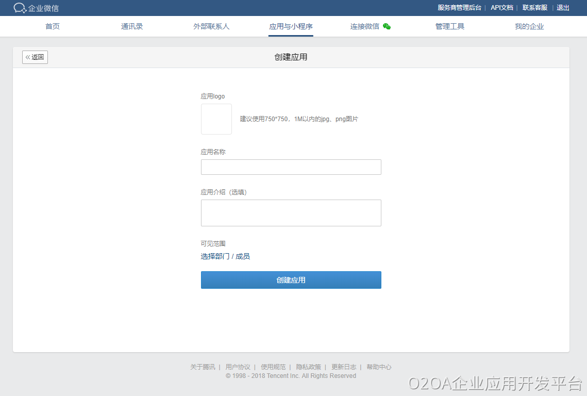The image size is (587, 396).
Task: Open the 外部联系人 tab
Action: click(211, 26)
